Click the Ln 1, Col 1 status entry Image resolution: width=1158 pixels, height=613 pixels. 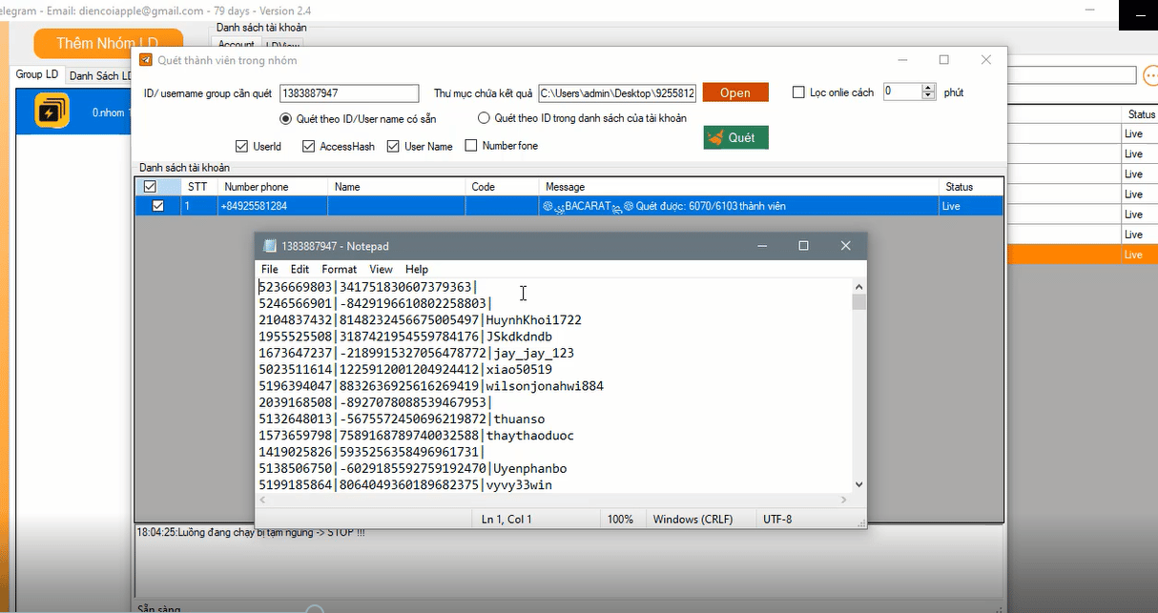(535, 520)
